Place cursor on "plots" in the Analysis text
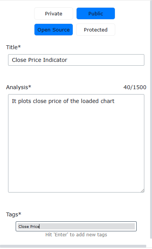Viewport: 152px width, 249px height. pos(25,101)
